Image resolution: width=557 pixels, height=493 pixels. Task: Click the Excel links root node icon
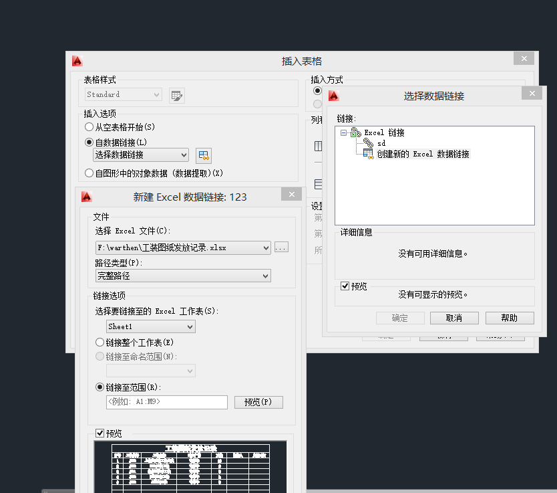[x=355, y=132]
